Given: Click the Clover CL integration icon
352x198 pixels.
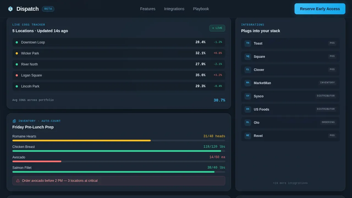Looking at the screenshot, I should pos(248,70).
